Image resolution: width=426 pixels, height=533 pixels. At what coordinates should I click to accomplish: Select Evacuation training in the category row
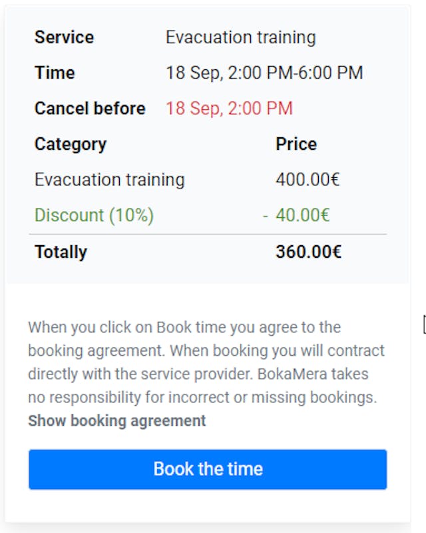109,179
